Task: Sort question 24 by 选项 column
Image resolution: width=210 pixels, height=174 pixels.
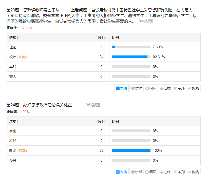Action: pyautogui.click(x=14, y=121)
